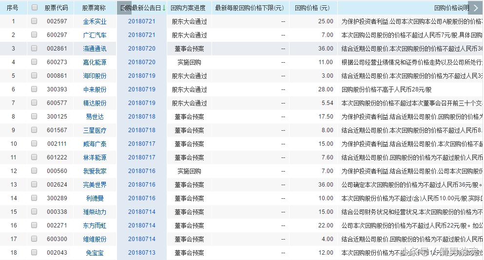Select the checkbox for row 600273

click(34, 62)
